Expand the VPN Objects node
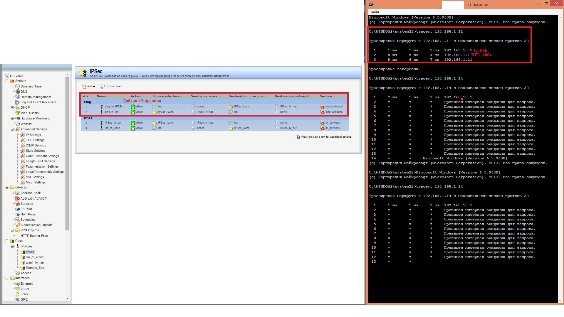 click(12, 230)
